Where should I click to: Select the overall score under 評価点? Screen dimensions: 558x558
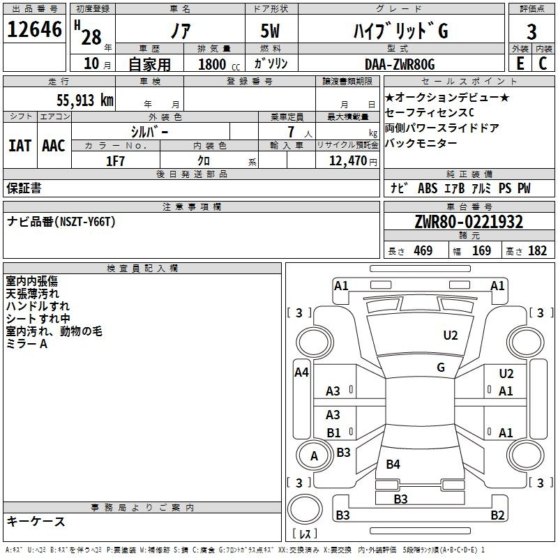[531, 31]
